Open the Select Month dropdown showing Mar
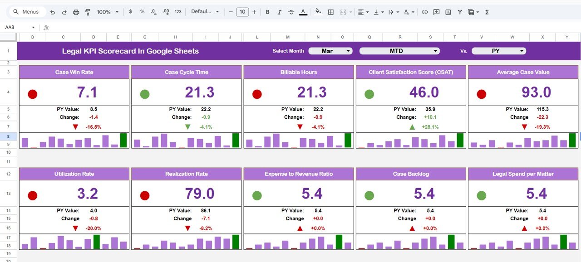The width and height of the screenshot is (581, 262). pos(330,51)
